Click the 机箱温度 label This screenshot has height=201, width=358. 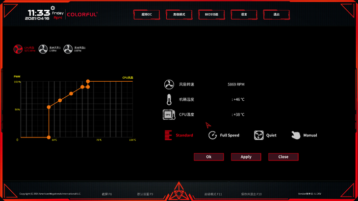tap(186, 99)
